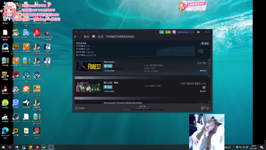The image size is (266, 150).
Task: Open the THREETHREESANG profile tab
Action: coord(120,37)
